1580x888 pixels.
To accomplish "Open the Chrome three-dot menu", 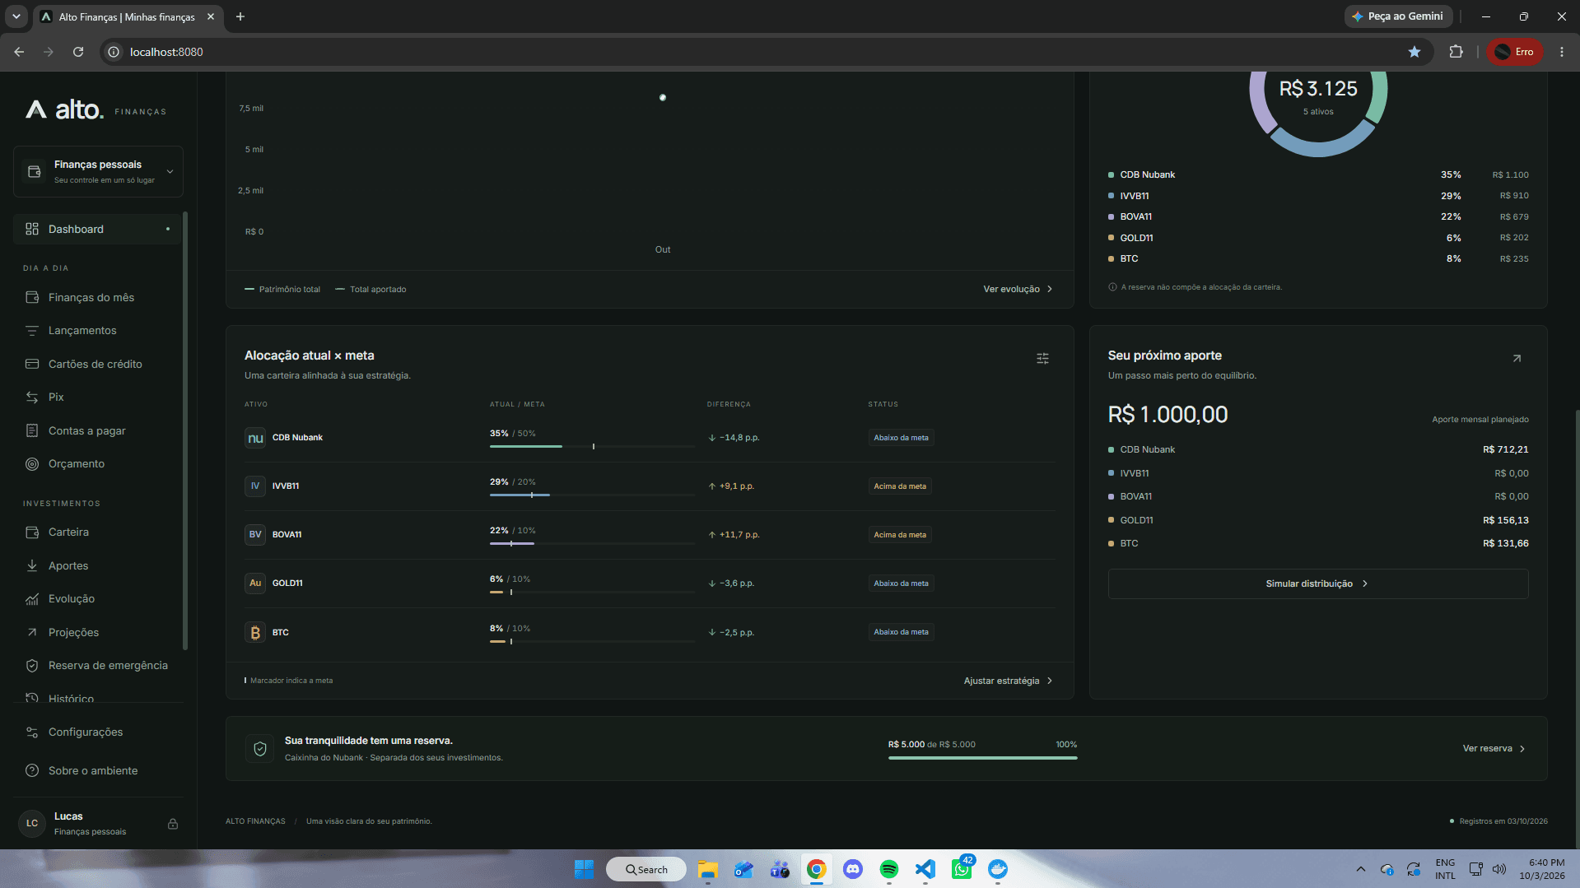I will (1562, 52).
